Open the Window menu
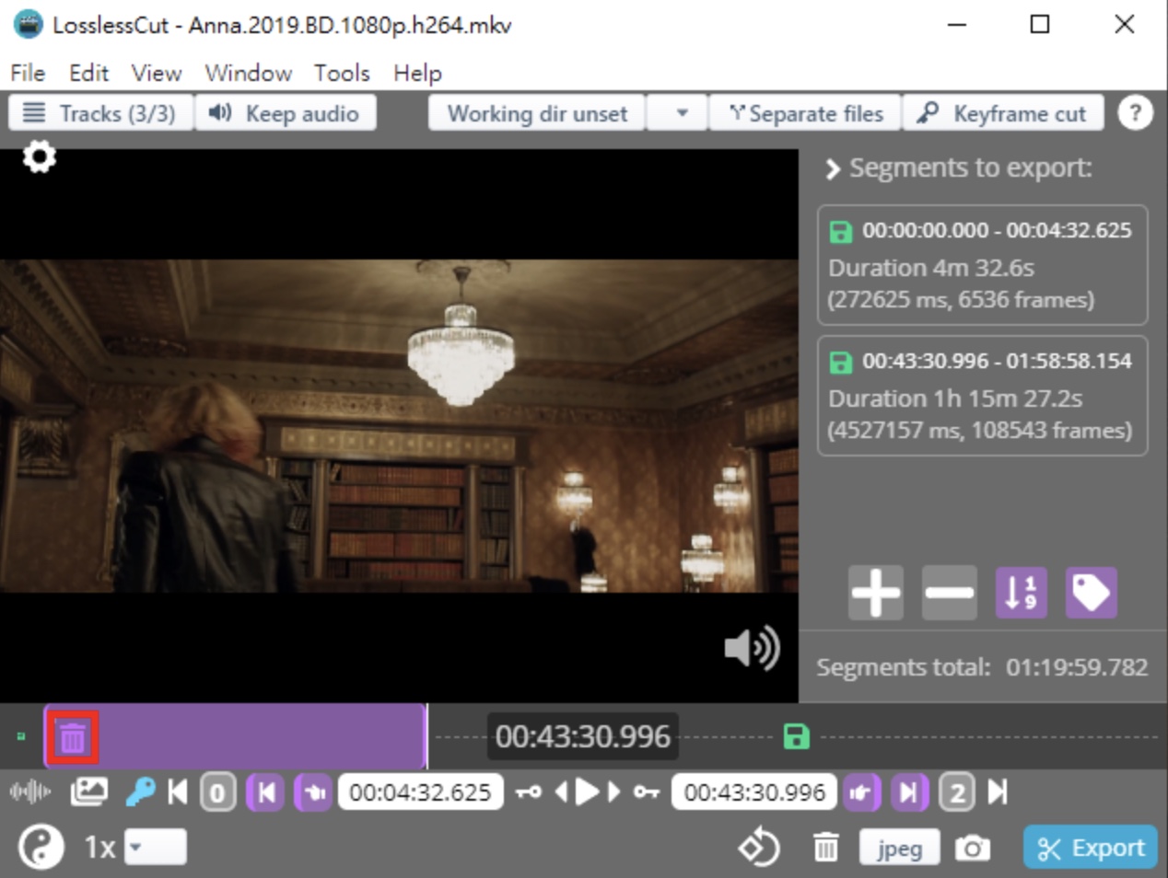The width and height of the screenshot is (1168, 878). pos(248,73)
